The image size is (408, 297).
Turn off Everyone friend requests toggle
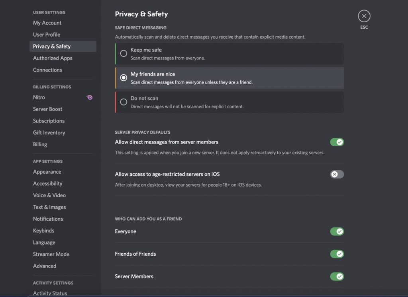click(337, 231)
